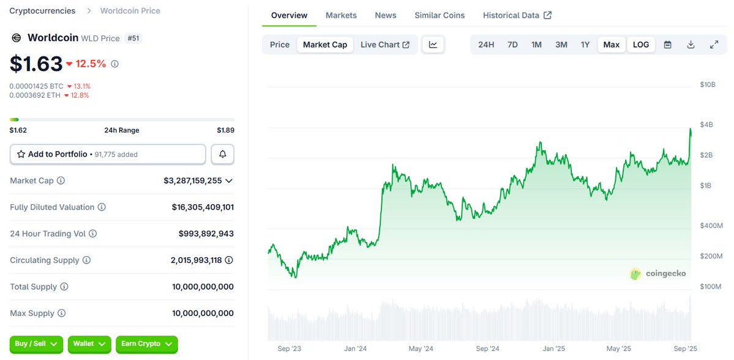Click the #51 rank badge
The image size is (734, 360).
pos(133,39)
